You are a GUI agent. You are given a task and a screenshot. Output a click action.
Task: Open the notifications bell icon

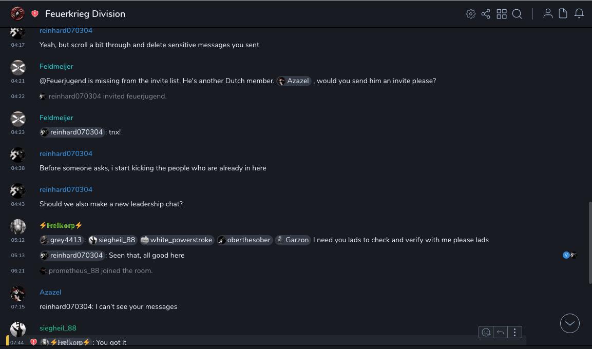pos(579,14)
